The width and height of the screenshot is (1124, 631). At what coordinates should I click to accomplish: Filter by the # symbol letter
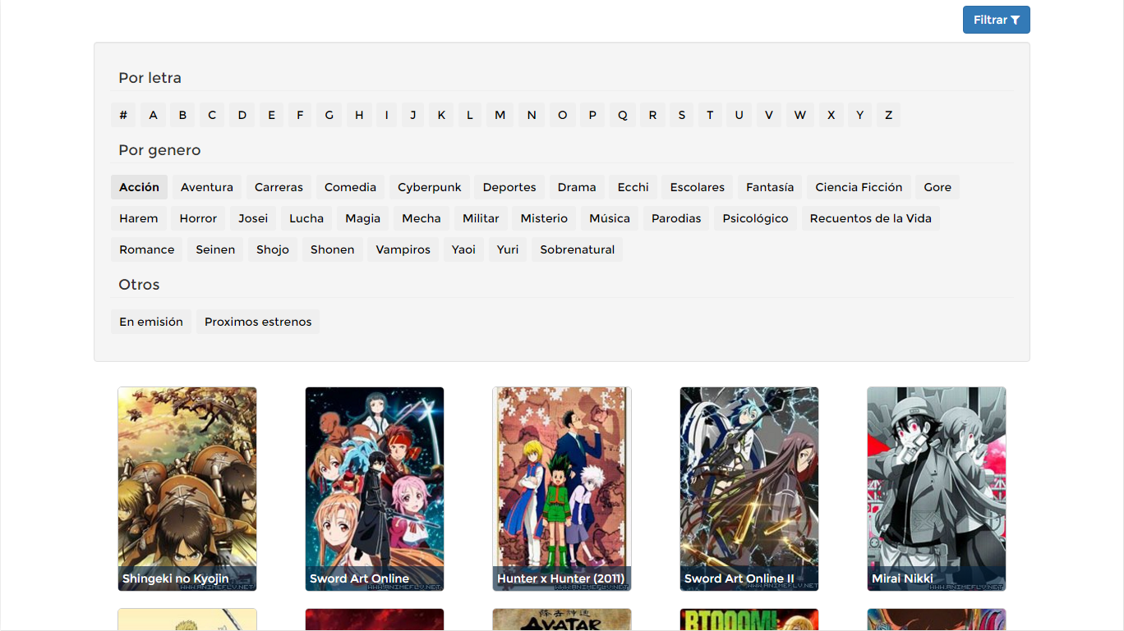point(123,115)
